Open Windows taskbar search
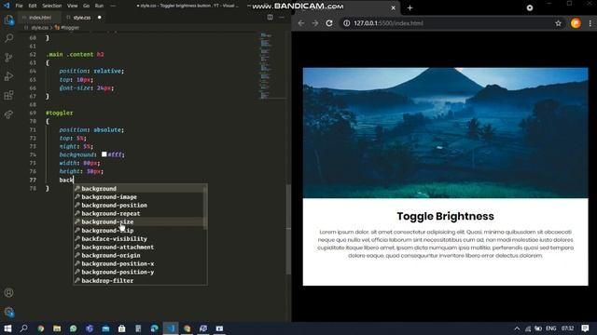Screen dimensions: 597x335 pyautogui.click(x=23, y=328)
